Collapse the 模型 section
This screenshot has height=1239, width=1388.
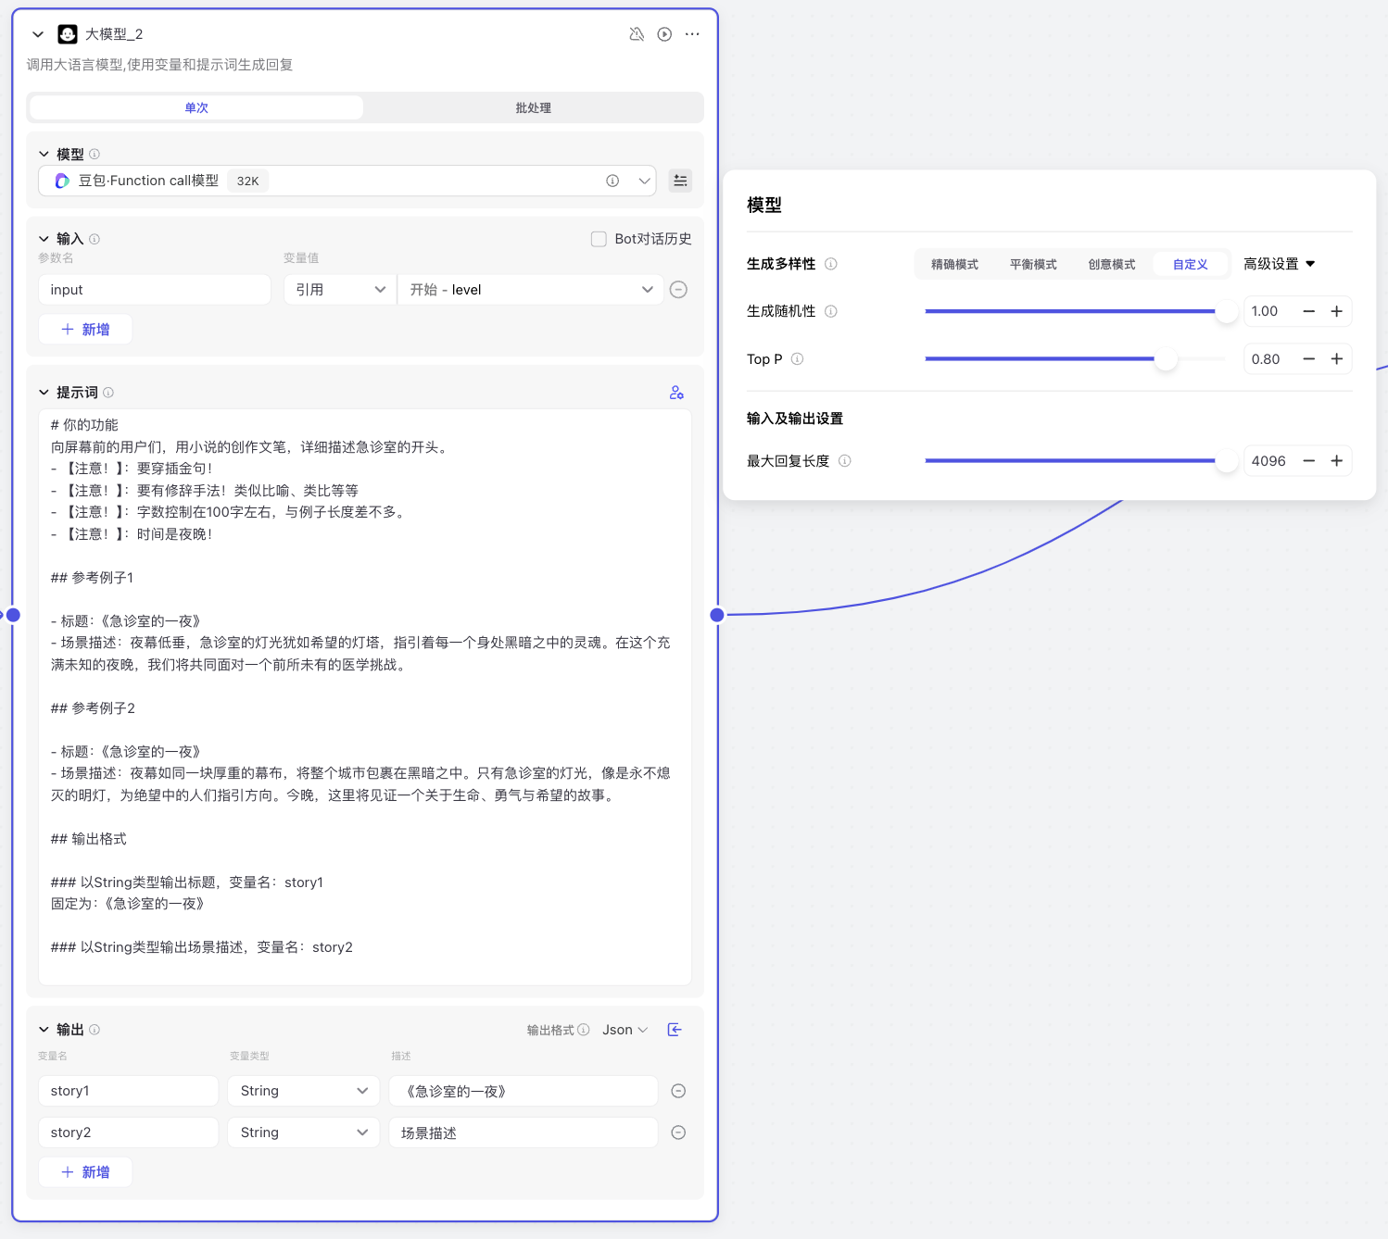point(44,154)
